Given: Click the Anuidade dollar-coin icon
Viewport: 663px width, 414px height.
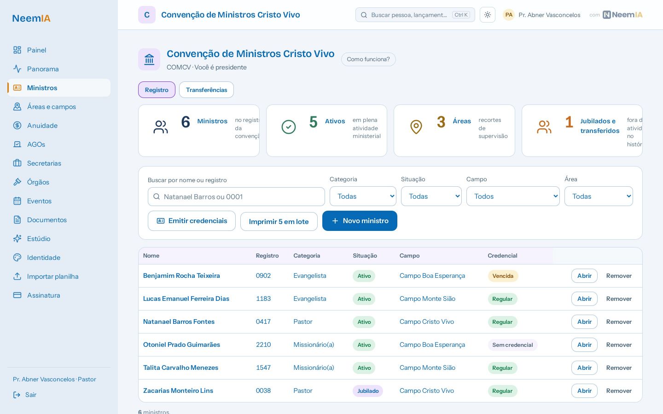Looking at the screenshot, I should pos(17,126).
